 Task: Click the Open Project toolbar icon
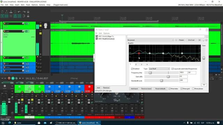click(x=7, y=12)
